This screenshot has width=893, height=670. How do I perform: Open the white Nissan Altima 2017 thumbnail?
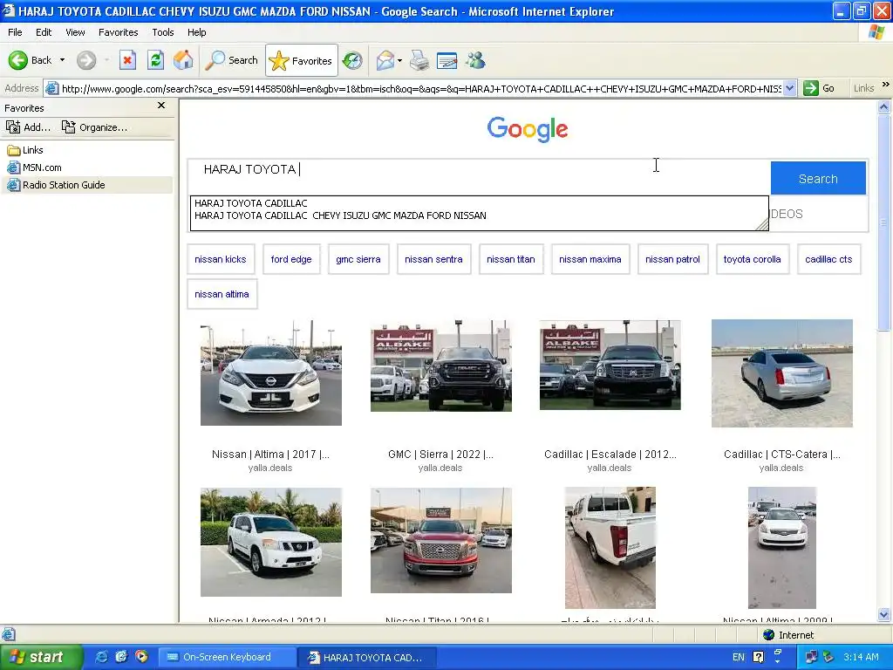tap(271, 373)
